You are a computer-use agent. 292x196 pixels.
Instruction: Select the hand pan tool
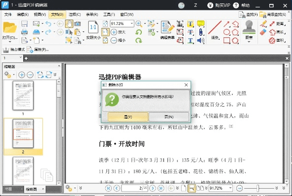tap(69, 24)
